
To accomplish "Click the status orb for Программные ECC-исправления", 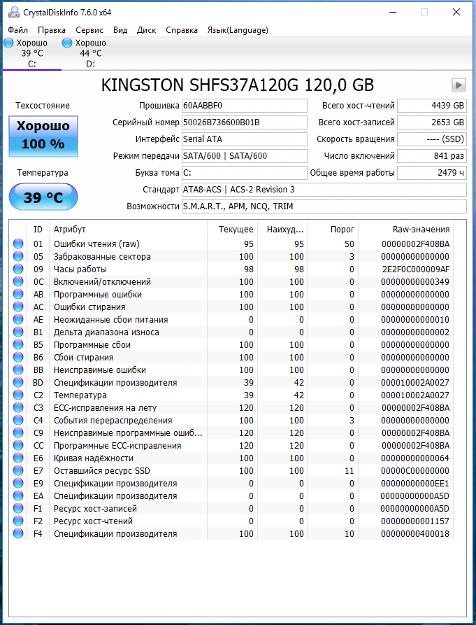I will click(x=18, y=445).
